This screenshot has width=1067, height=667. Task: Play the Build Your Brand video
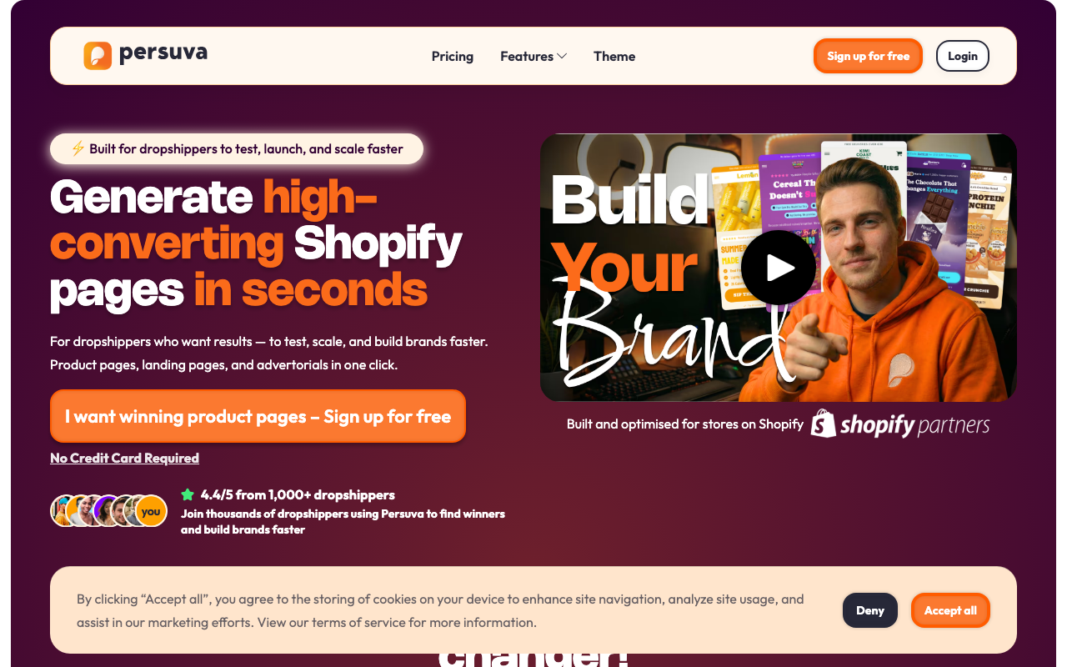click(779, 268)
